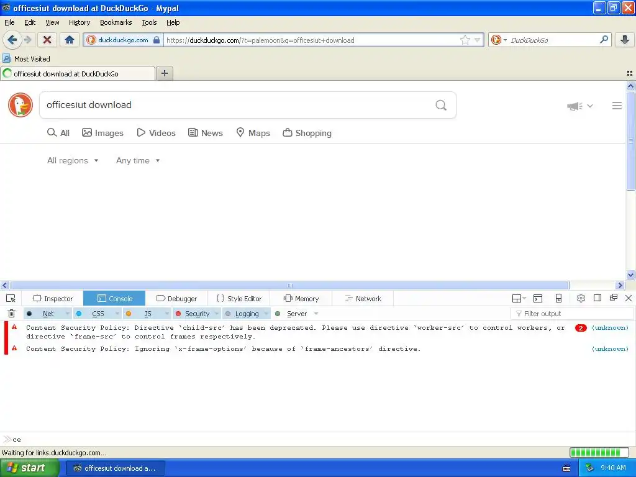Open the File menu
The image size is (636, 477).
[x=9, y=22]
